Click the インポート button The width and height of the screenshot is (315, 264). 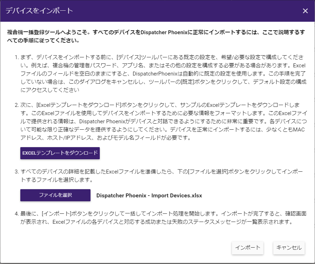point(248,248)
